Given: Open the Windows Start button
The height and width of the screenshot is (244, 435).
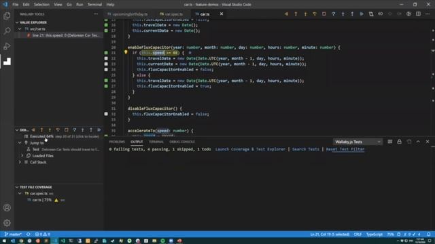Looking at the screenshot, I should 4,241.
